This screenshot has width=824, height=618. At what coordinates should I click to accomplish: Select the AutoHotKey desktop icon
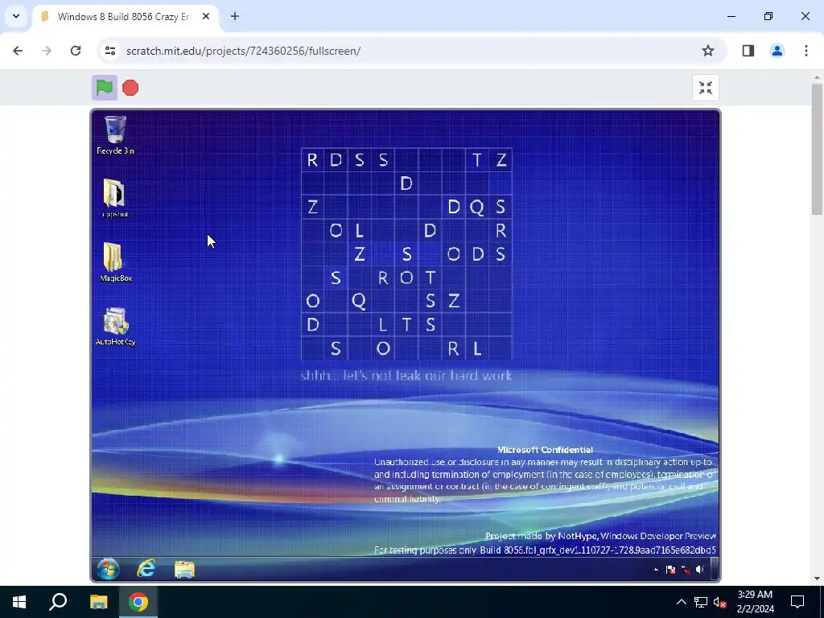coord(115,327)
